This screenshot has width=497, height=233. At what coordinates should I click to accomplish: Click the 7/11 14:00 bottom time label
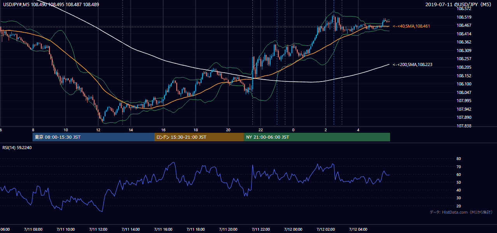coord(130,229)
